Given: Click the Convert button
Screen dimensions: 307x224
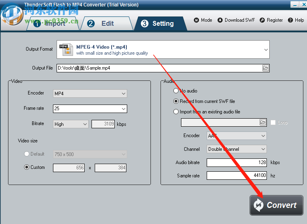Looking at the screenshot, I should click(x=276, y=205).
